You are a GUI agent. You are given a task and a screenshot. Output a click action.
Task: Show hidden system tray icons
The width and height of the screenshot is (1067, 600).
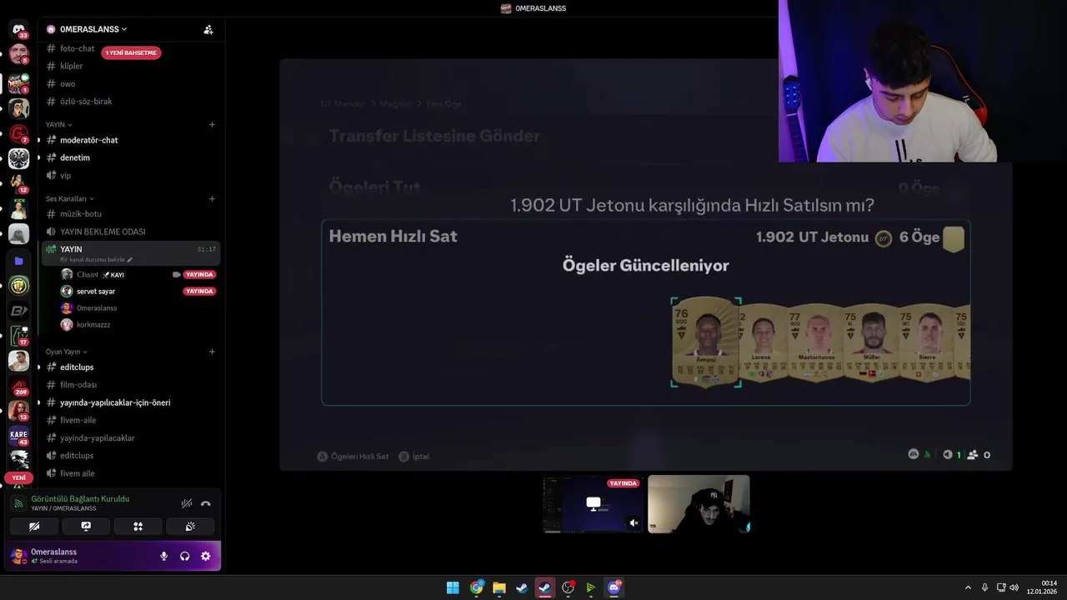point(968,587)
